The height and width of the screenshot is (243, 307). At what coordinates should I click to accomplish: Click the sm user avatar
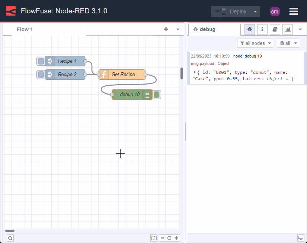point(275,12)
